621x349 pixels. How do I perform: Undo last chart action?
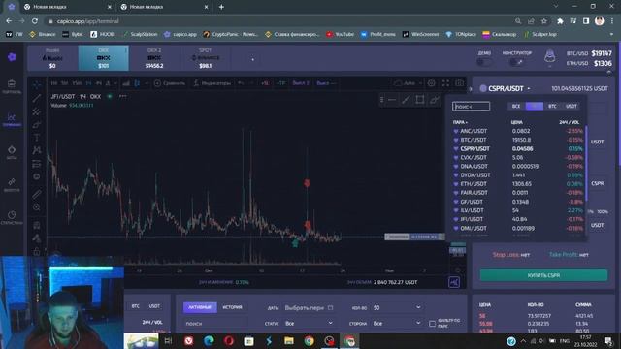tap(241, 83)
